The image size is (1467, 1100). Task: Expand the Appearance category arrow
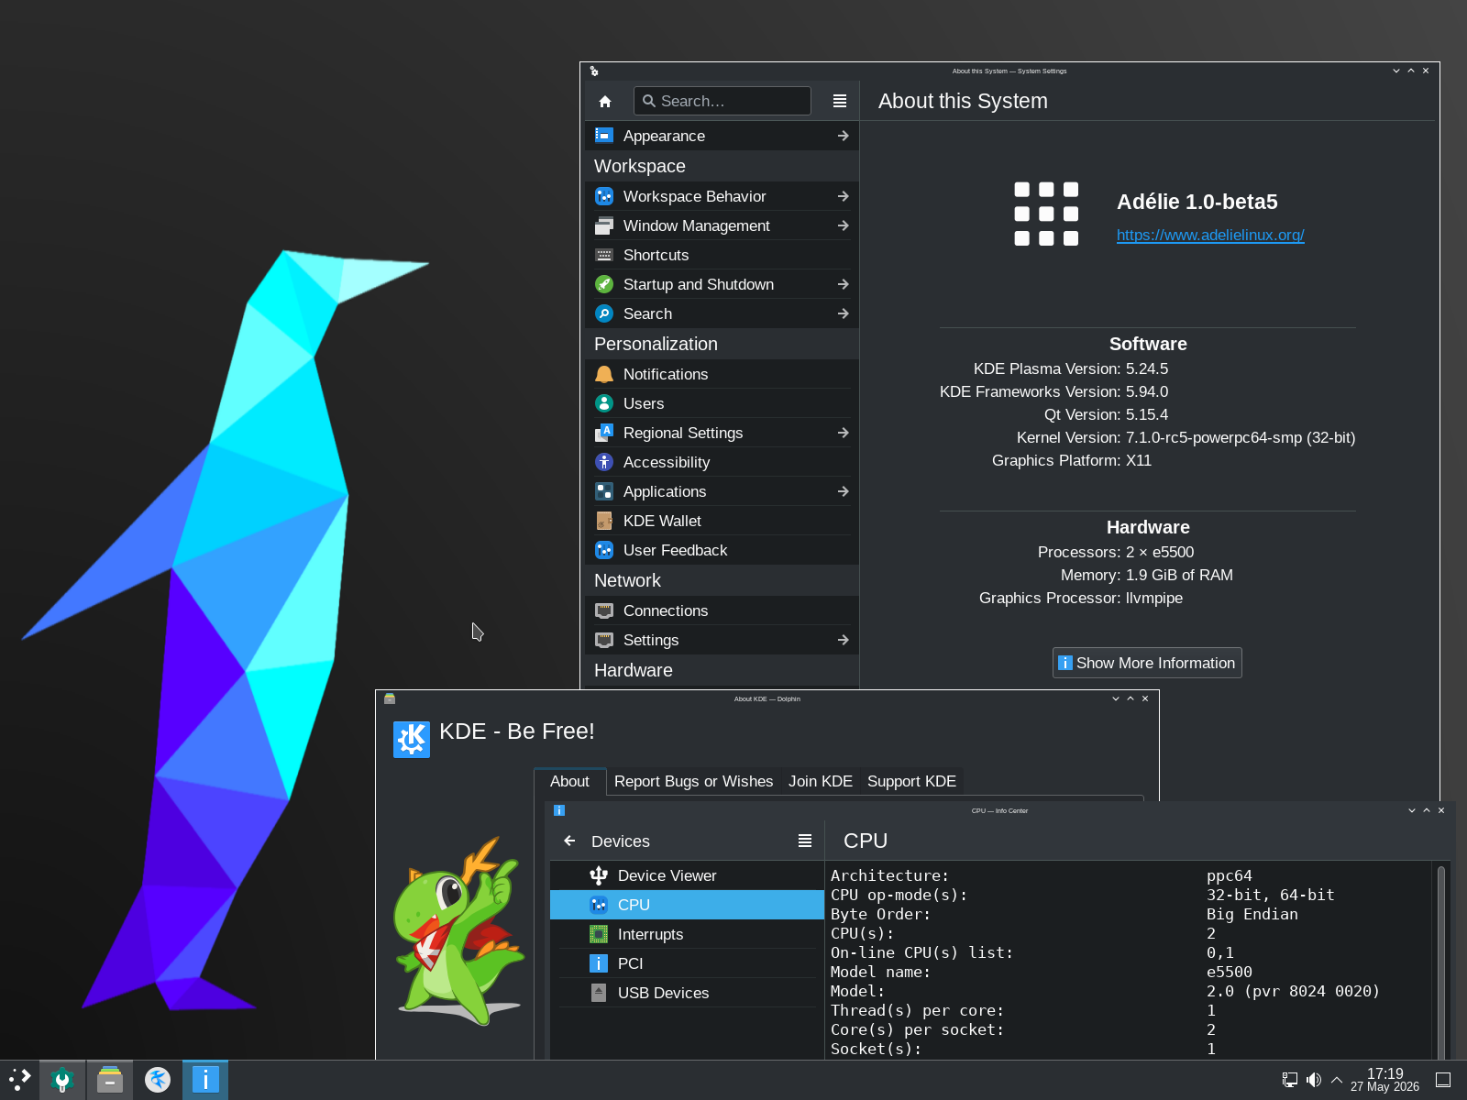pyautogui.click(x=844, y=136)
